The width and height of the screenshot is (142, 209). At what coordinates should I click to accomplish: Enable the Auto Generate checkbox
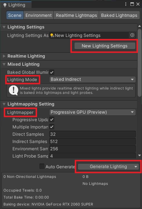(42, 166)
